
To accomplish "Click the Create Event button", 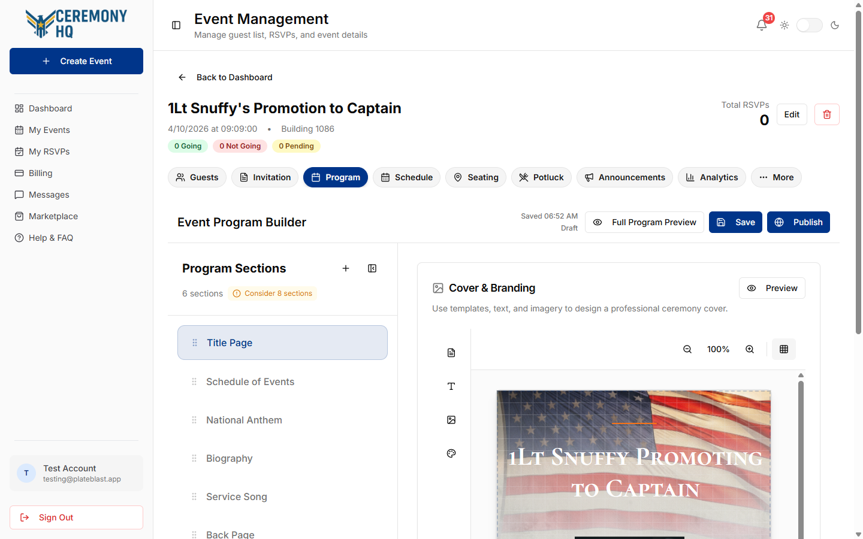I will click(76, 61).
